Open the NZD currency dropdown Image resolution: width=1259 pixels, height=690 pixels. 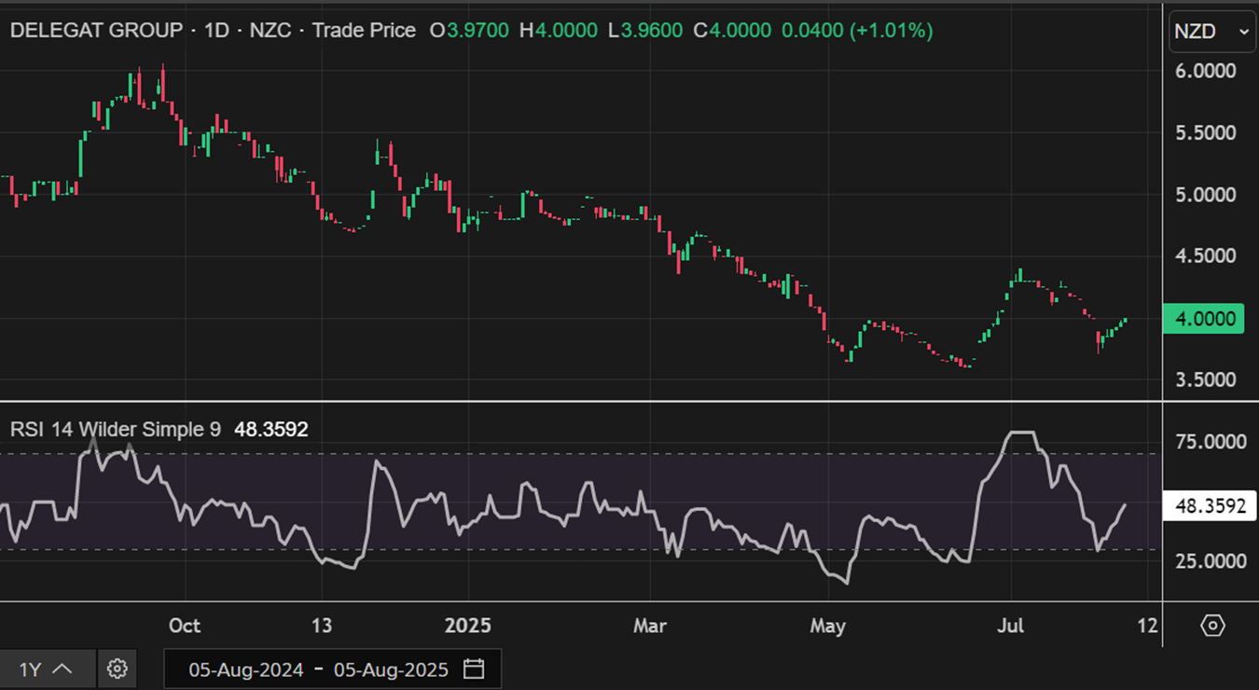[1211, 32]
